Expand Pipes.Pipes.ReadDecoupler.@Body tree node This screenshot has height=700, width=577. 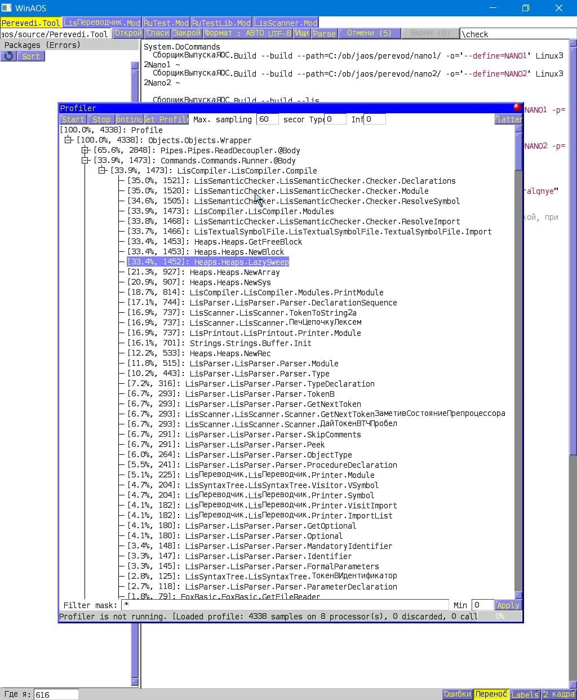(86, 150)
